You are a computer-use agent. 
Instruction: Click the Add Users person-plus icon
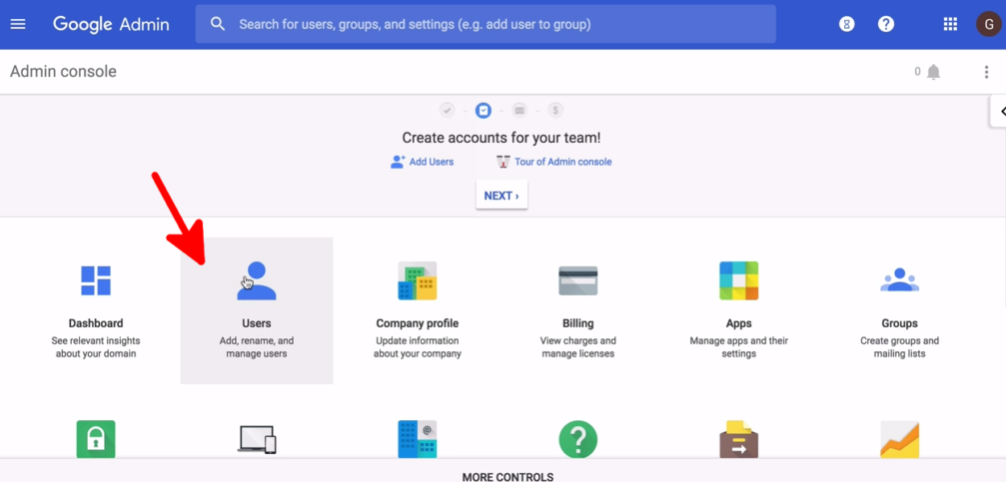pyautogui.click(x=398, y=162)
